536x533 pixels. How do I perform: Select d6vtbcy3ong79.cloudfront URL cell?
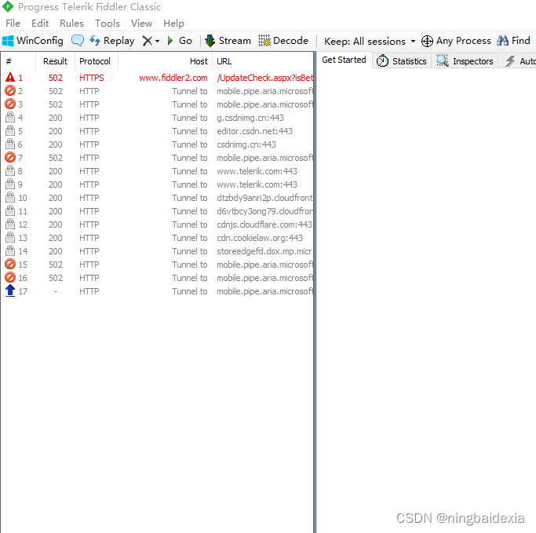coord(264,211)
